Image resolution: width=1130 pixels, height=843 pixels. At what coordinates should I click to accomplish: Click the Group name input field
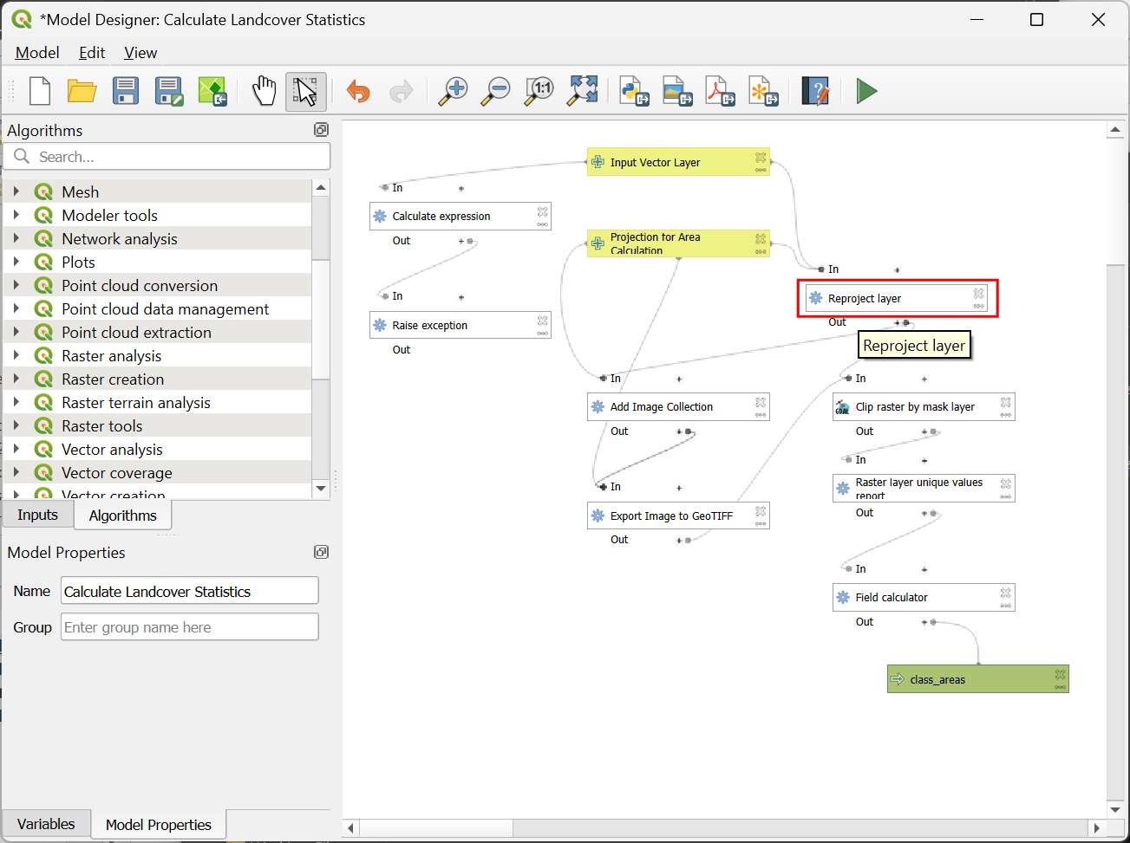[189, 627]
